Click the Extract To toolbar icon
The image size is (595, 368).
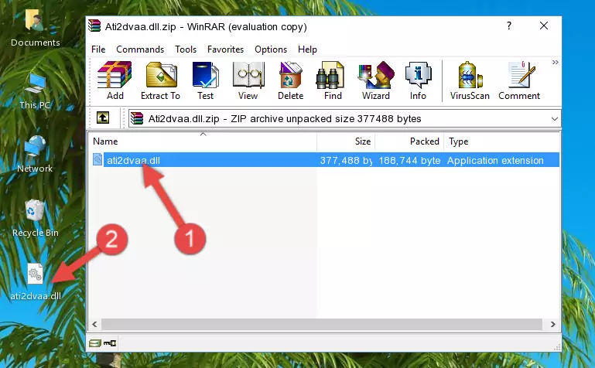(160, 80)
